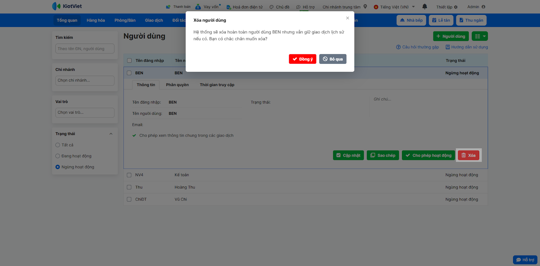The width and height of the screenshot is (540, 266).
Task: Open Thiết lập settings gear
Action: (x=447, y=7)
